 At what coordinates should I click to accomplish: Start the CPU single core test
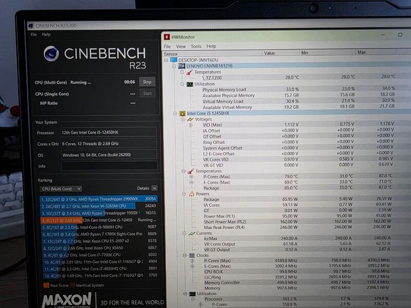coord(147,93)
